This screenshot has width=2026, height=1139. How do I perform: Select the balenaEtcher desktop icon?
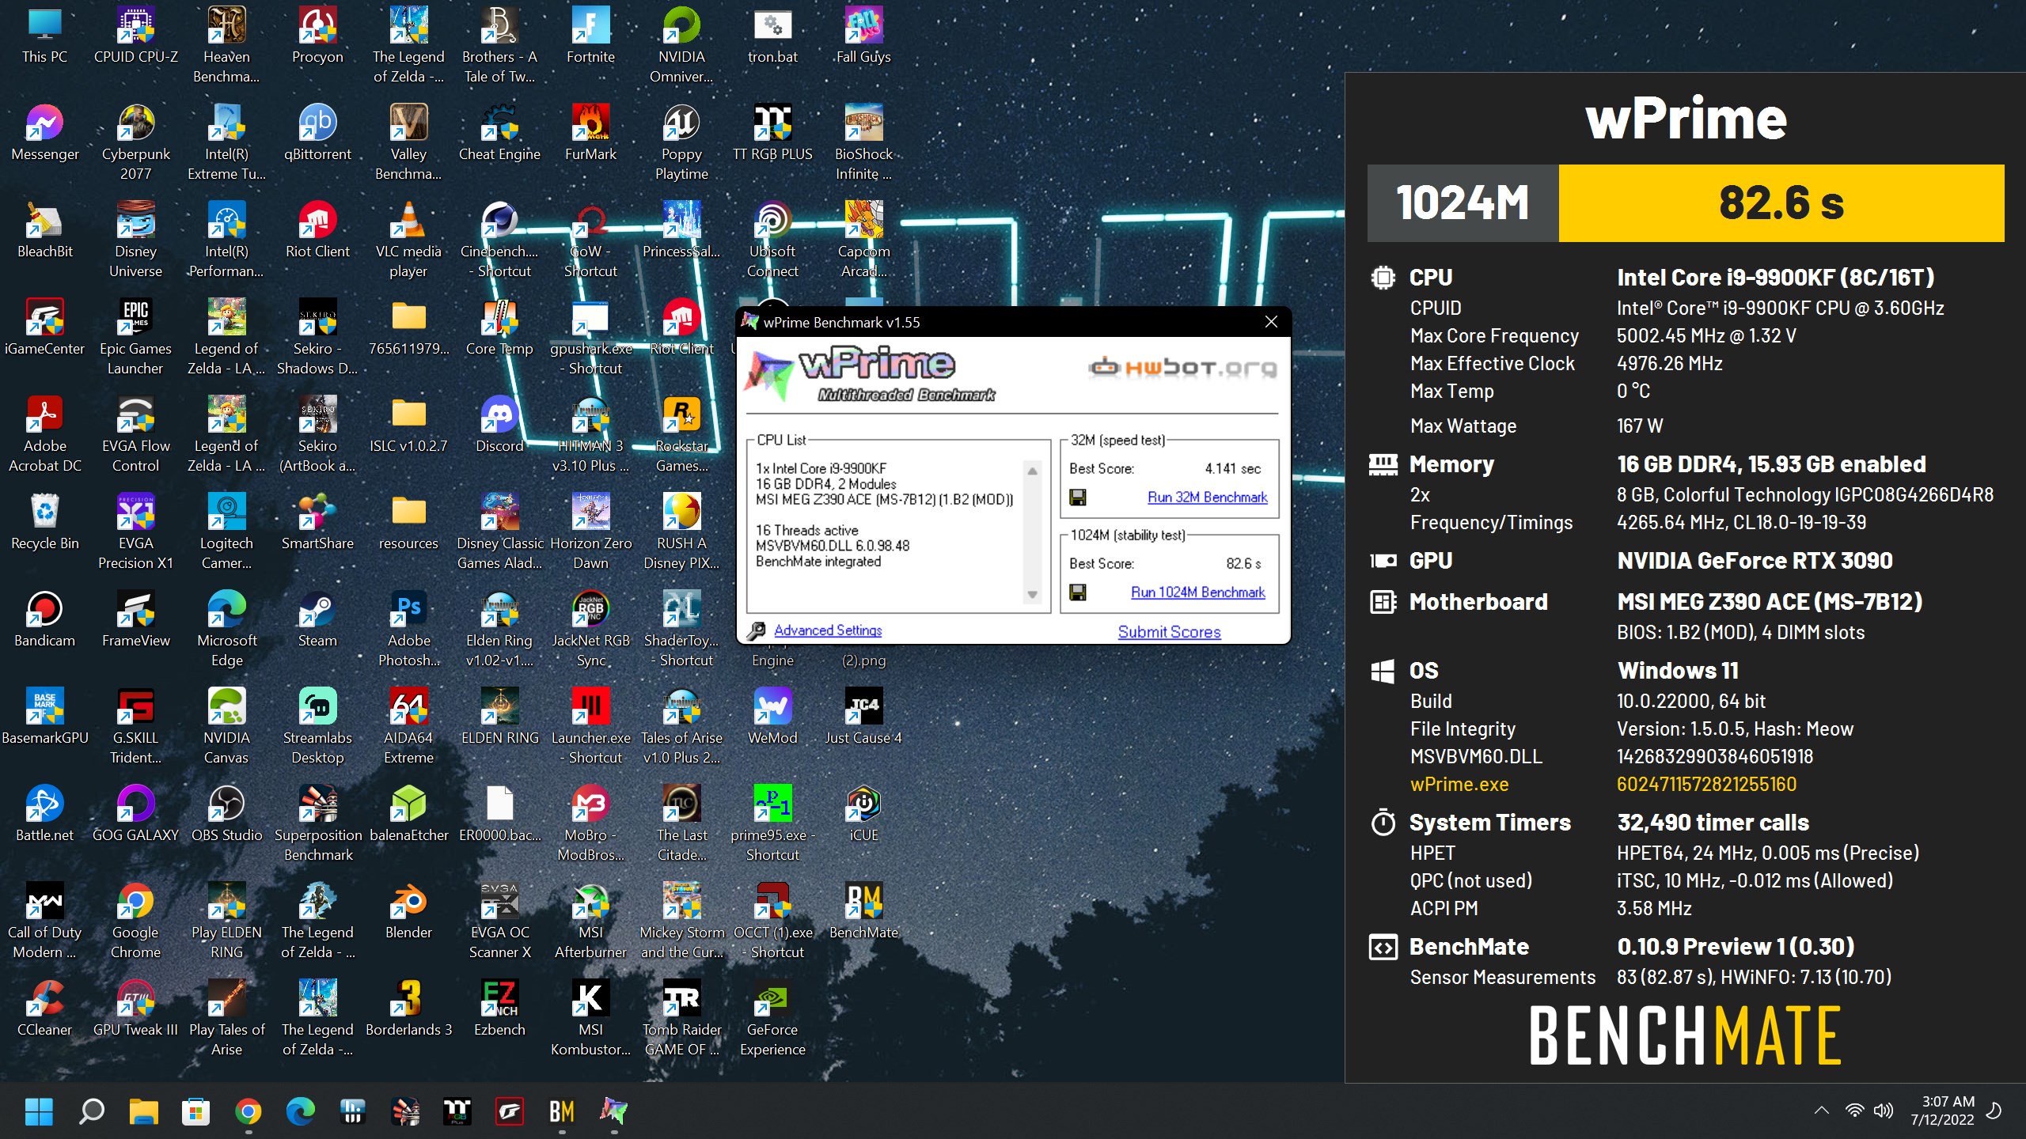(x=408, y=815)
